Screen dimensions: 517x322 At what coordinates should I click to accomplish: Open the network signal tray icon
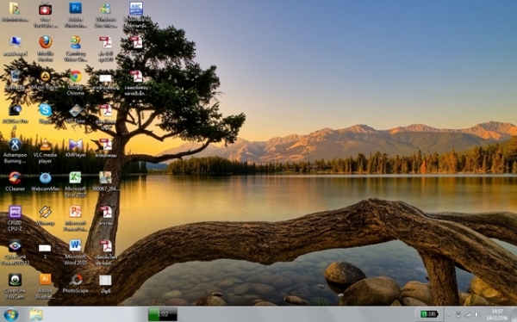tap(468, 315)
